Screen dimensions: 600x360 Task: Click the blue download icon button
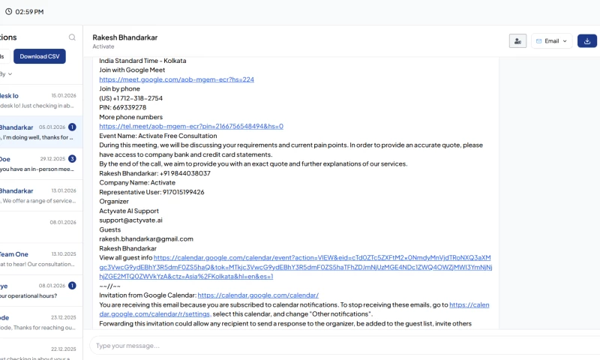pos(587,41)
